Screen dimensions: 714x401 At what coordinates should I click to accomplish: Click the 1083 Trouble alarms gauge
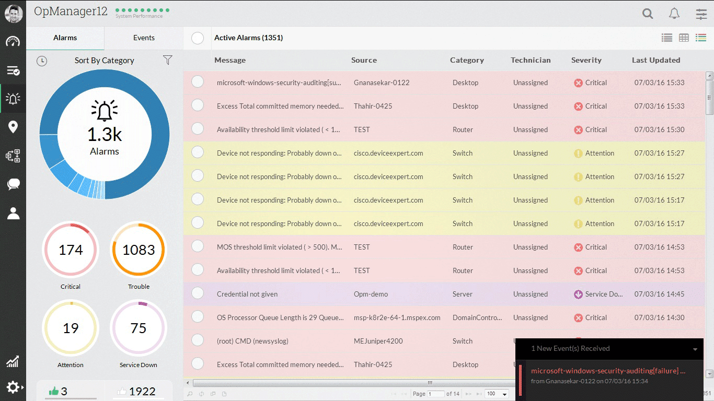pyautogui.click(x=139, y=250)
